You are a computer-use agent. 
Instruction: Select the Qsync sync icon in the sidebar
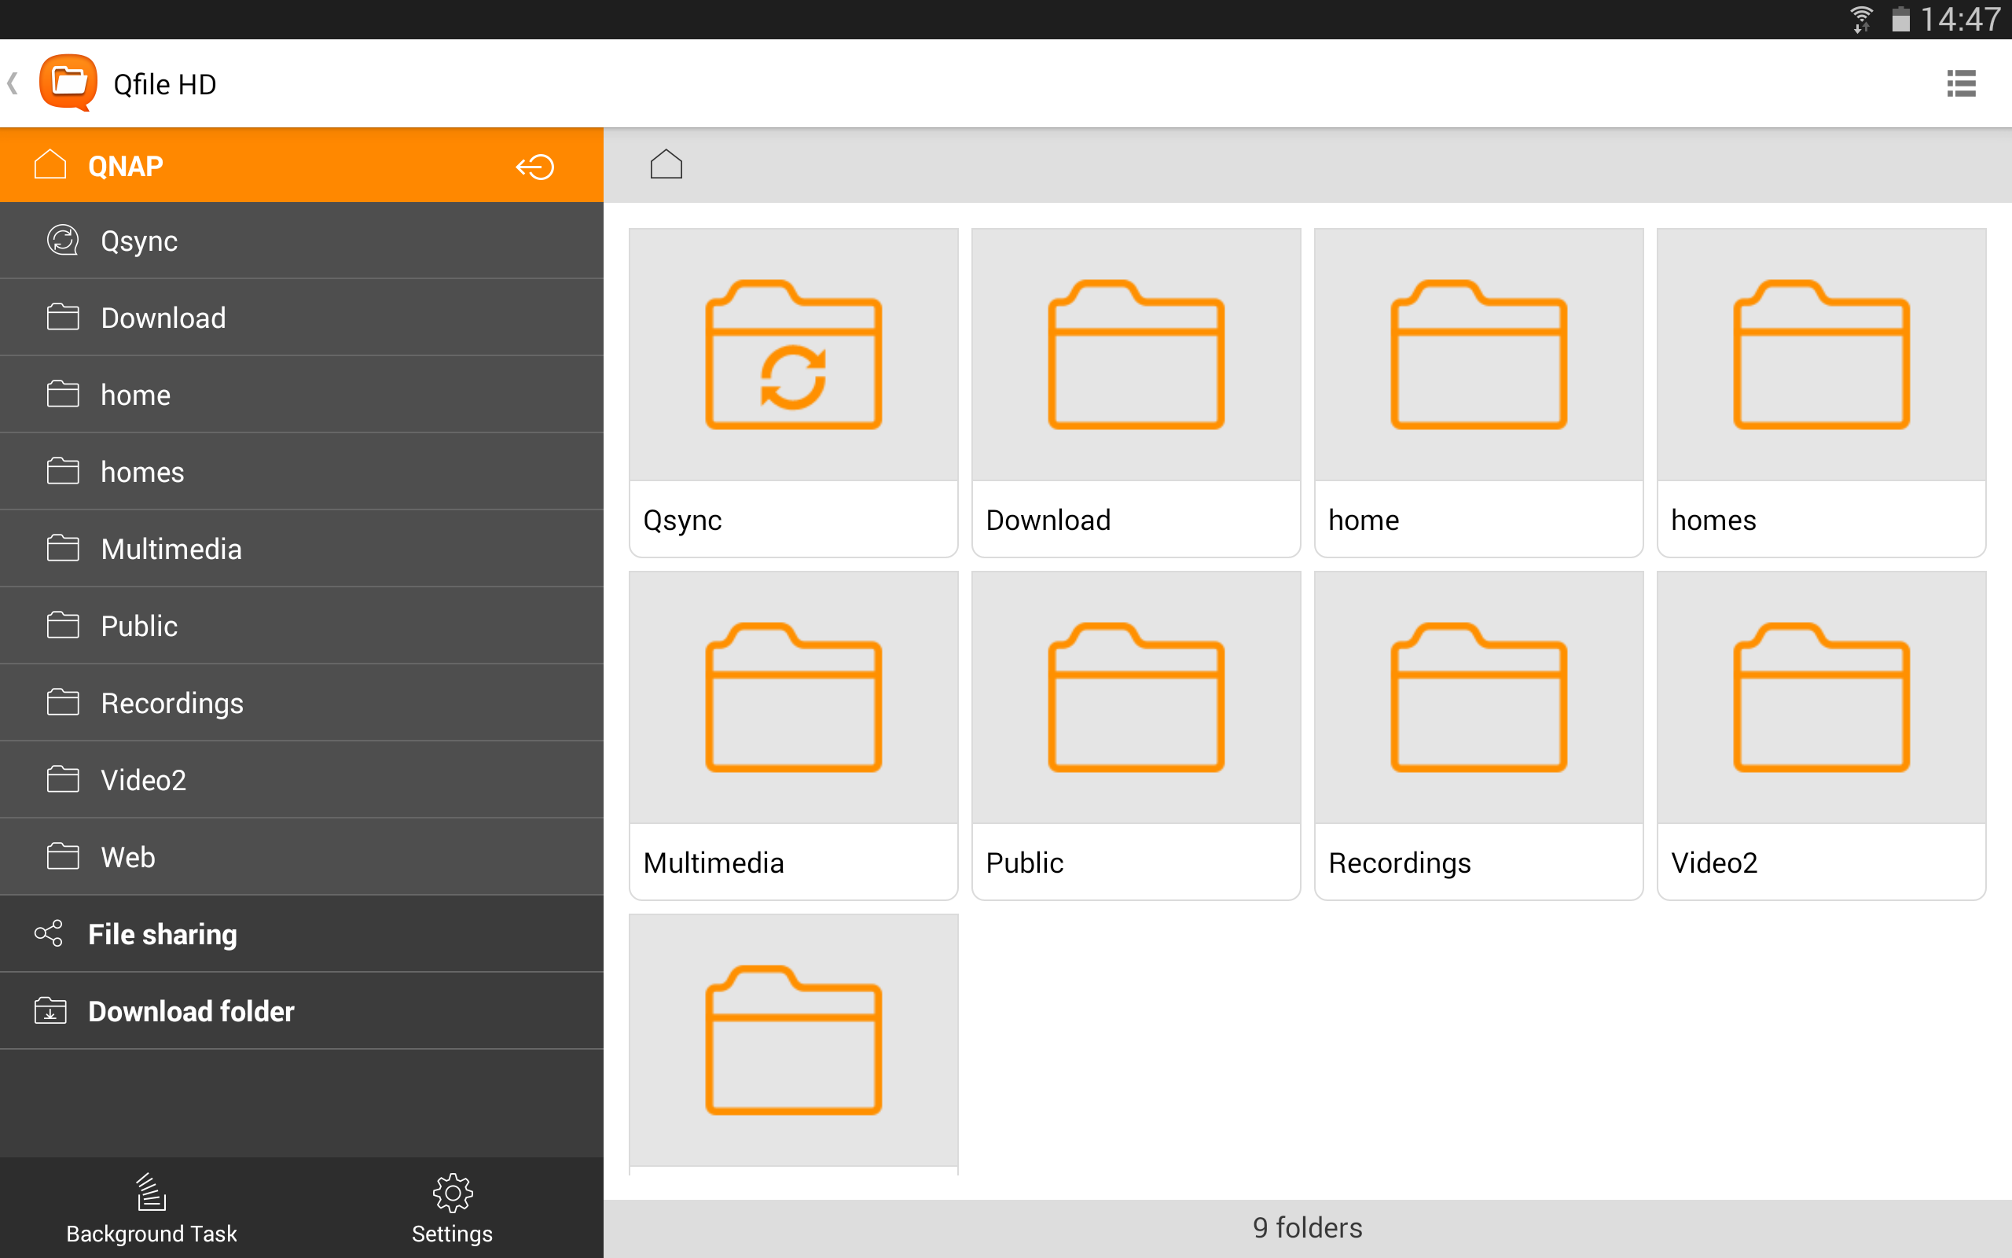pos(61,241)
